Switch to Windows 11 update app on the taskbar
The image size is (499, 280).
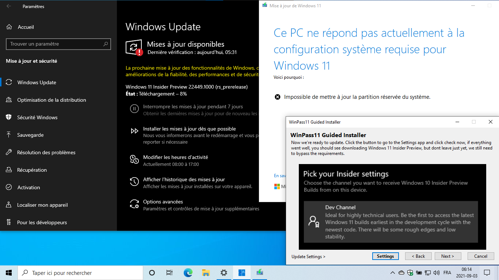click(259, 273)
